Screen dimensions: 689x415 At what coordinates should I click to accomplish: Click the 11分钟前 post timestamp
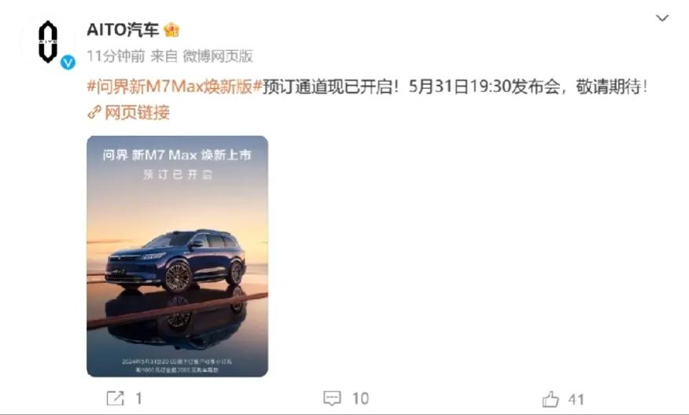[116, 57]
